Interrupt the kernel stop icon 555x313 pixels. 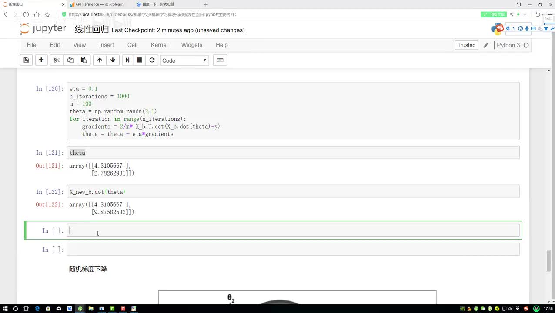tap(139, 60)
